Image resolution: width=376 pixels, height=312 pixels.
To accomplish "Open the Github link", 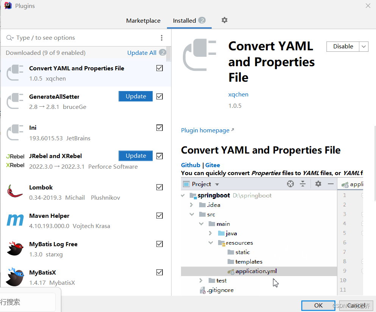I will tap(190, 165).
